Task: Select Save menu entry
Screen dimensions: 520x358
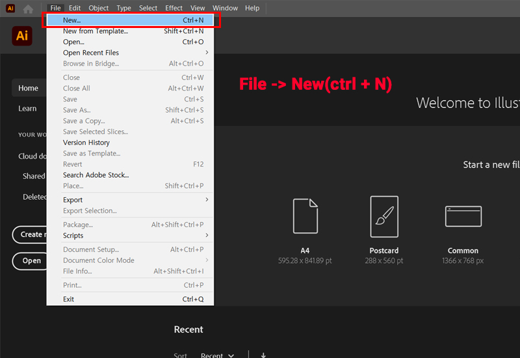Action: click(131, 99)
